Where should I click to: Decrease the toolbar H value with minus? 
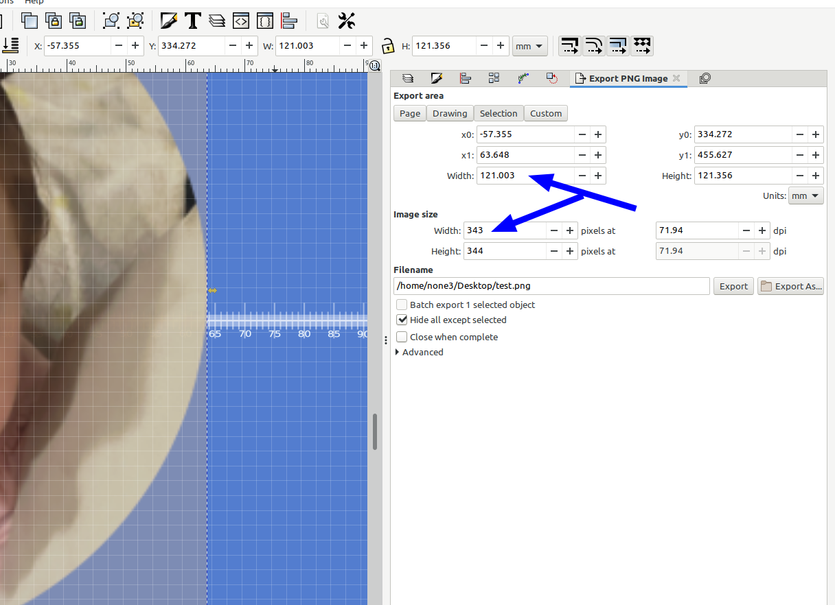tap(484, 46)
